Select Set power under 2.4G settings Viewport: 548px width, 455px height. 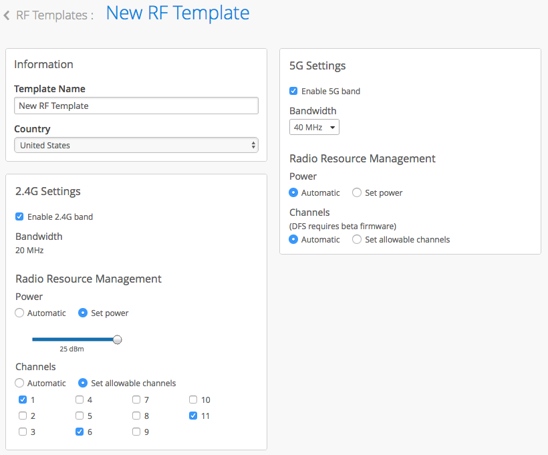click(83, 313)
